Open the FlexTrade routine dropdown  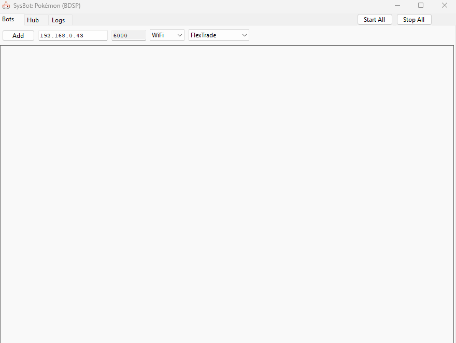pyautogui.click(x=219, y=35)
